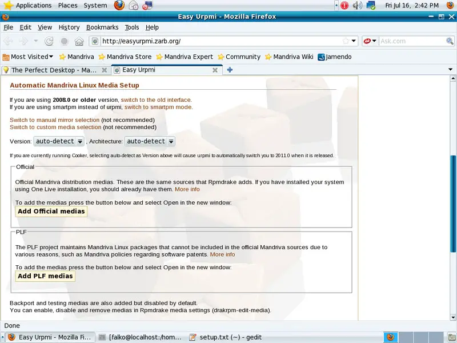
Task: Close The Perfect Desktop tab
Action: coord(104,70)
